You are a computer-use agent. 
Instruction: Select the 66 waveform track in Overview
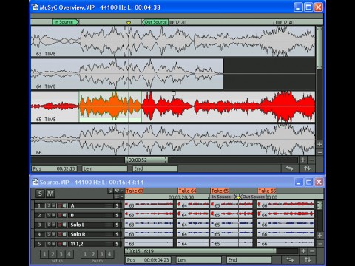point(173,140)
